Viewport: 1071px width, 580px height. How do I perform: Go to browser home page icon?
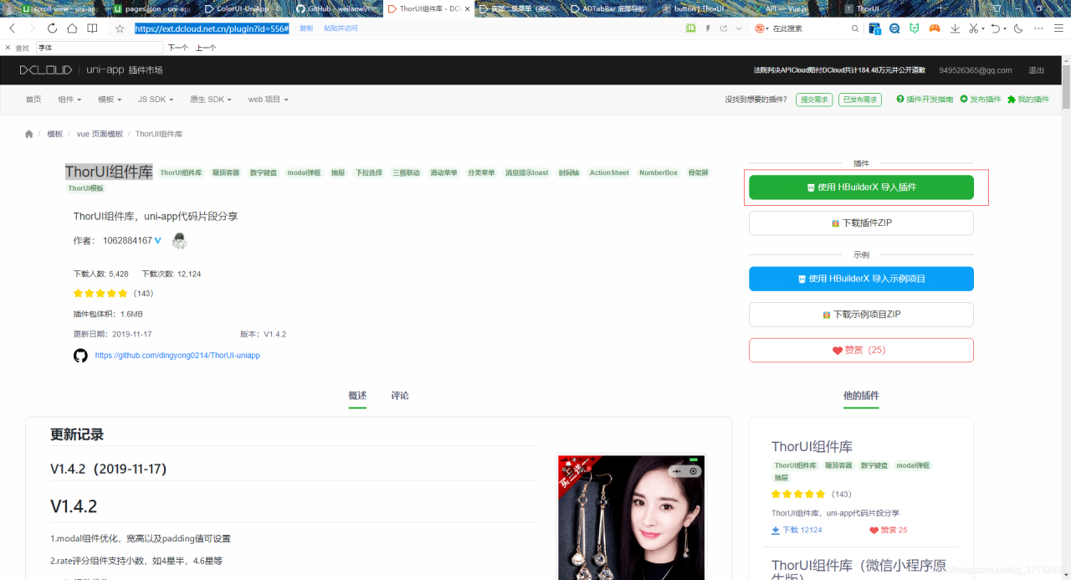pyautogui.click(x=72, y=28)
